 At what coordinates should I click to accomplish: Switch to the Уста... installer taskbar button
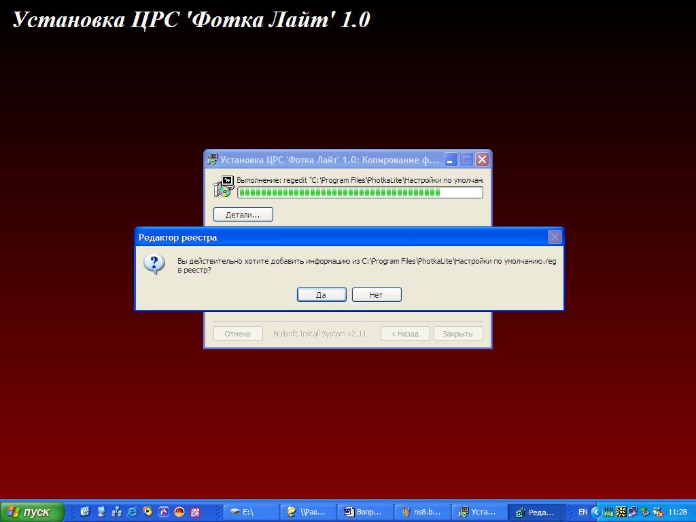coord(479,512)
